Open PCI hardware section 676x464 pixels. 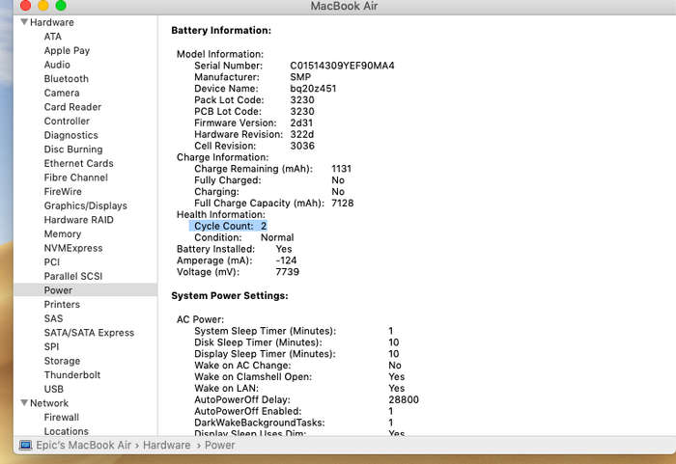[x=52, y=262]
